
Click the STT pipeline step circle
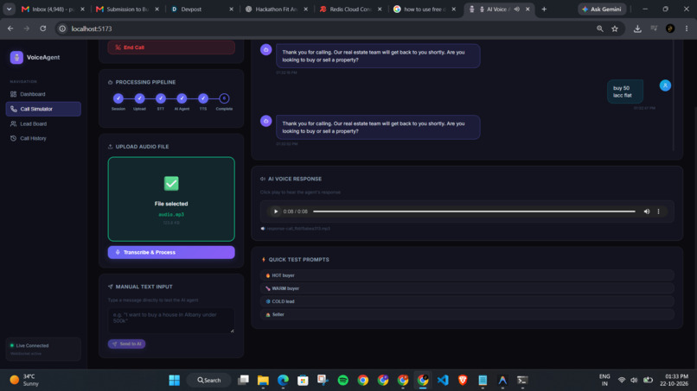click(x=161, y=98)
